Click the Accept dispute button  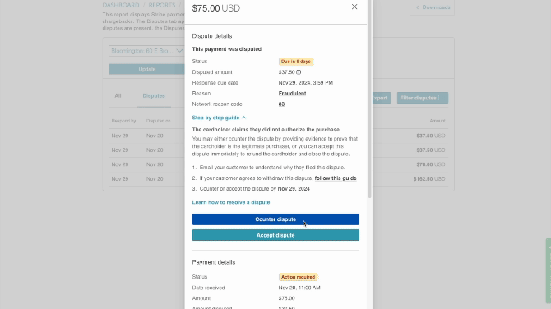(275, 235)
